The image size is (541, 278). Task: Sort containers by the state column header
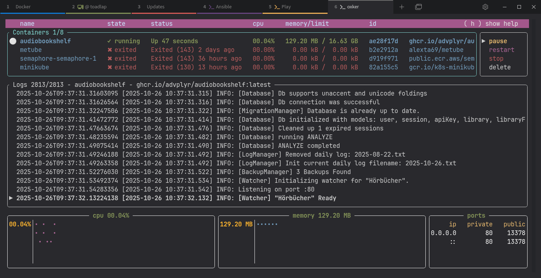116,24
